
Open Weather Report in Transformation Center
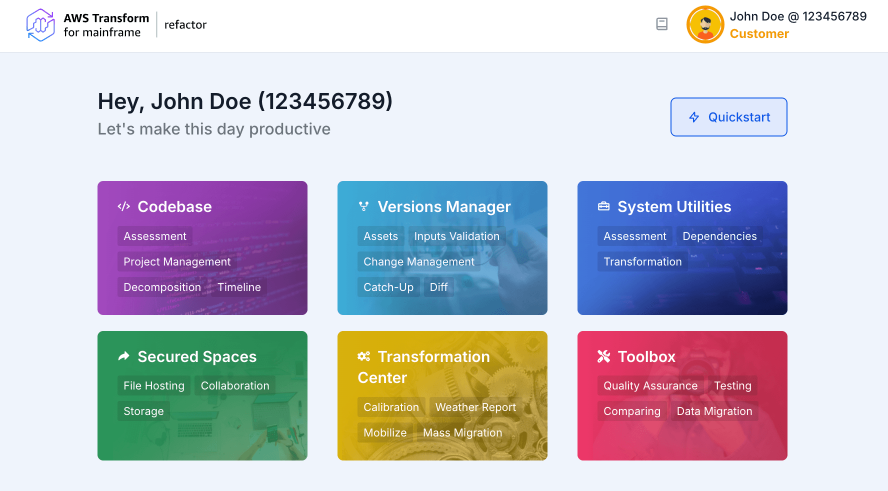point(475,407)
